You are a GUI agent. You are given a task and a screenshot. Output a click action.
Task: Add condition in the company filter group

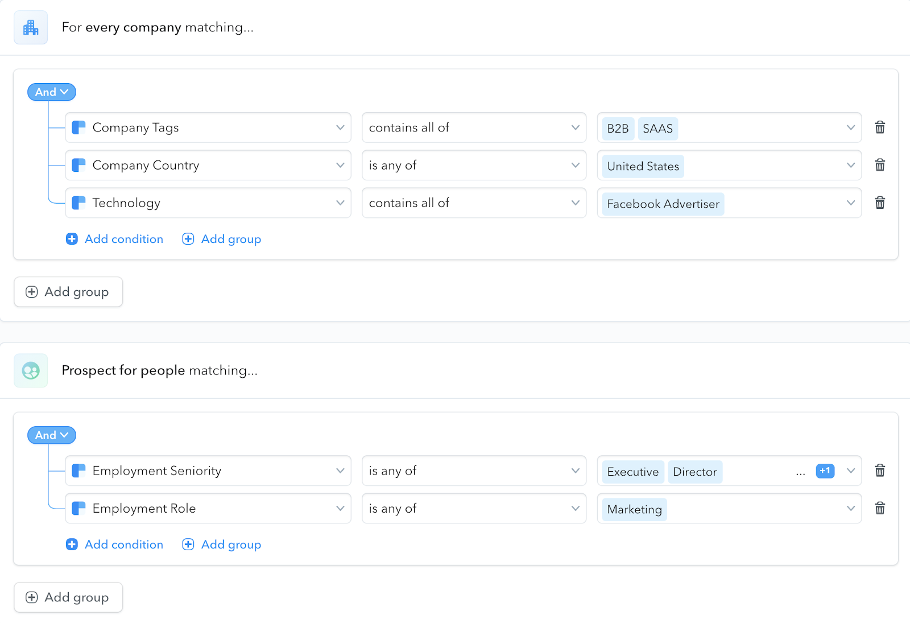(114, 239)
